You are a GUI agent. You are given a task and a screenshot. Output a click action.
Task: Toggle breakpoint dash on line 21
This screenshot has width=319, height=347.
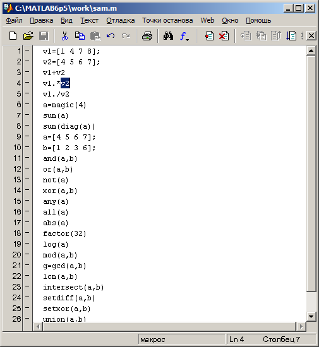[27, 265]
